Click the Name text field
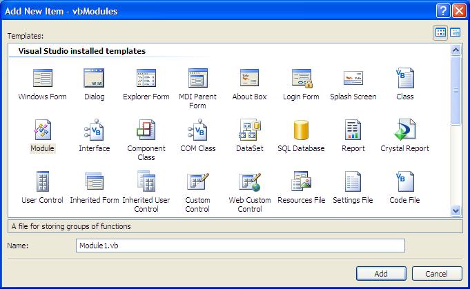The height and width of the screenshot is (289, 470). [239, 246]
